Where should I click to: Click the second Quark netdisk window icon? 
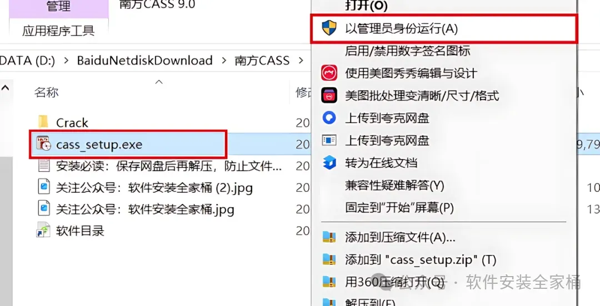click(x=329, y=140)
